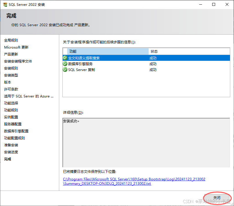Click the 安装进度 step
Image resolution: width=234 pixels, height=206 pixels.
(11, 152)
